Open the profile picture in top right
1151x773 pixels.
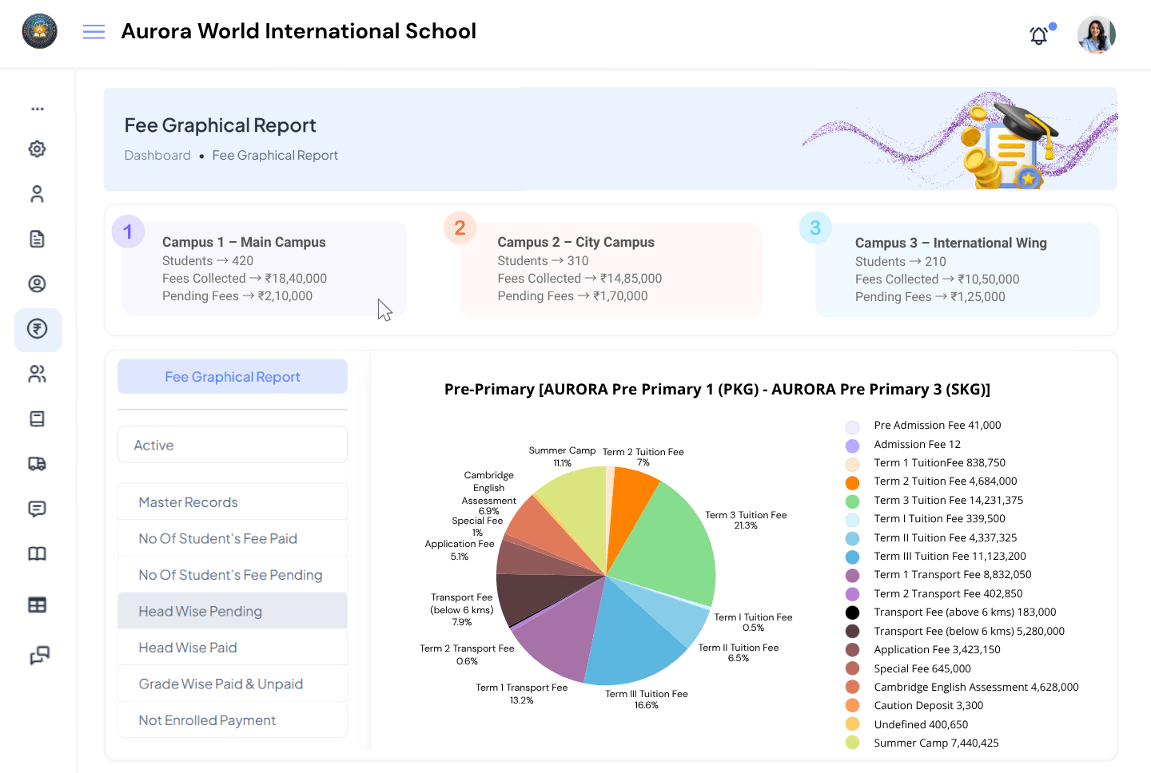click(1097, 34)
